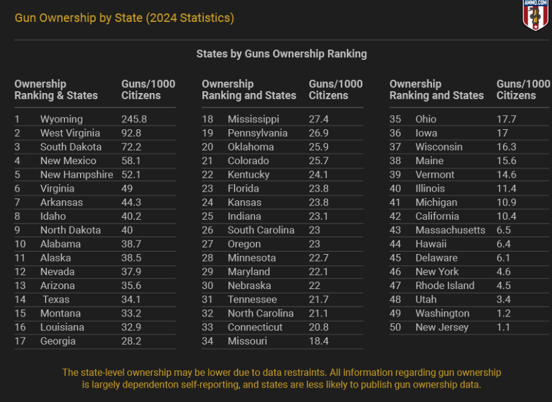Click the yellow data restraints disclaimer text
This screenshot has height=402, width=552.
(281, 378)
